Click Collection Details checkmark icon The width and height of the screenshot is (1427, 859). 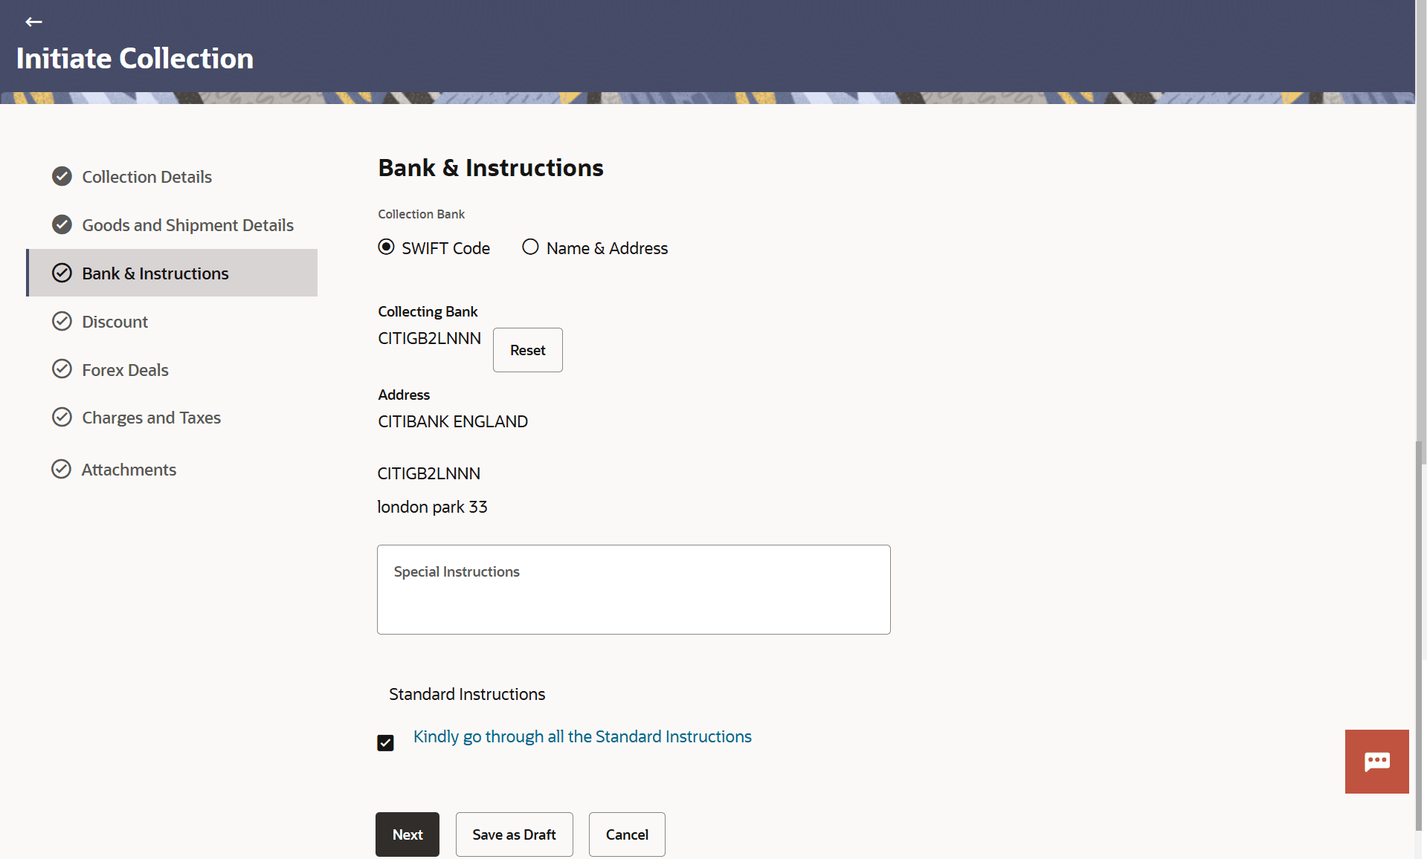point(62,177)
